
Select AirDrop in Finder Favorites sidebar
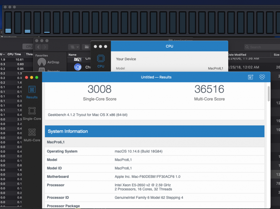pyautogui.click(x=48, y=62)
